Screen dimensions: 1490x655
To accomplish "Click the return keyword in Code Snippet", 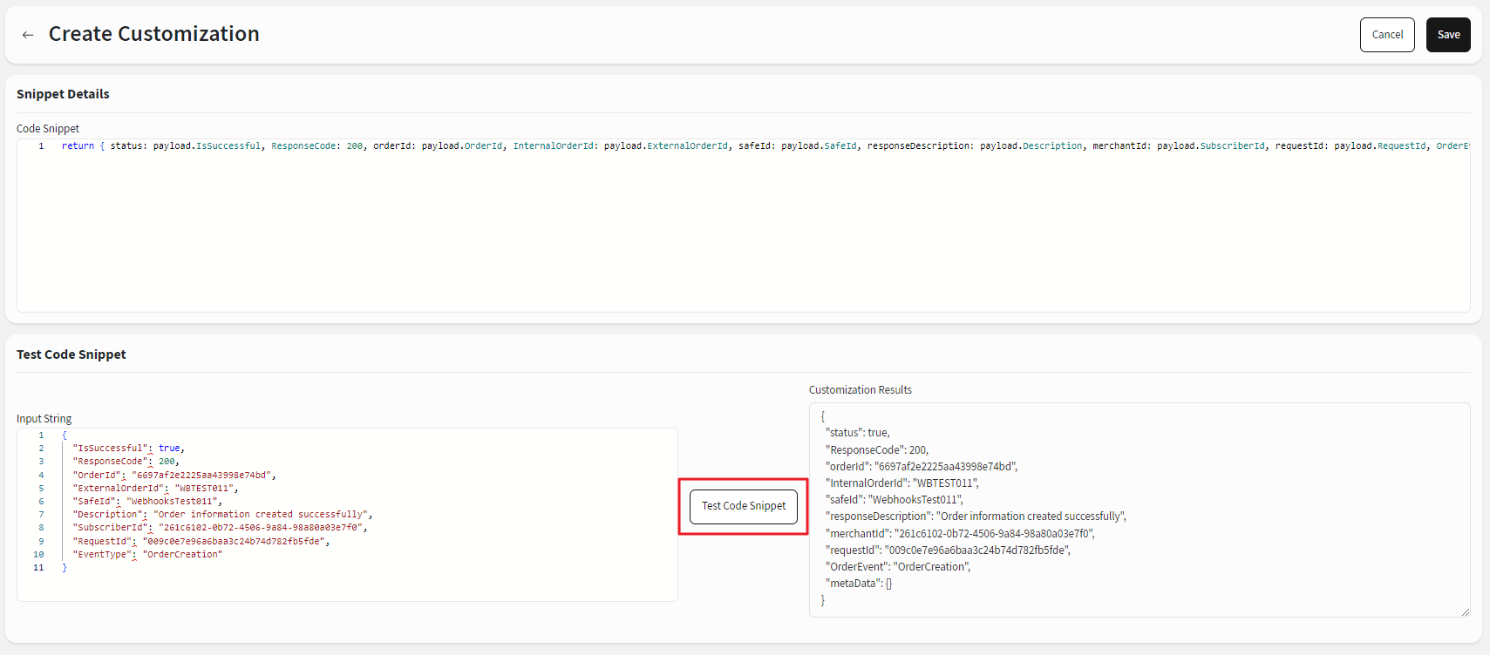I will [x=78, y=146].
